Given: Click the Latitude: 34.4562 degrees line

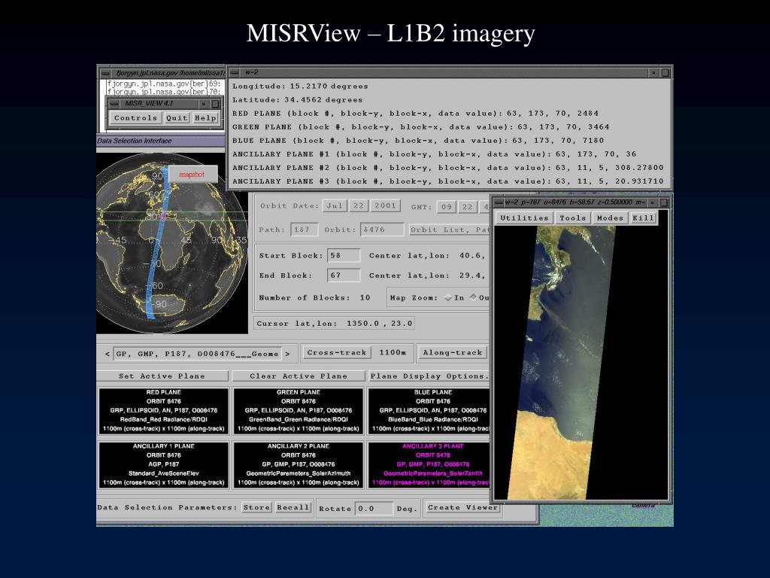Looking at the screenshot, I should [298, 100].
